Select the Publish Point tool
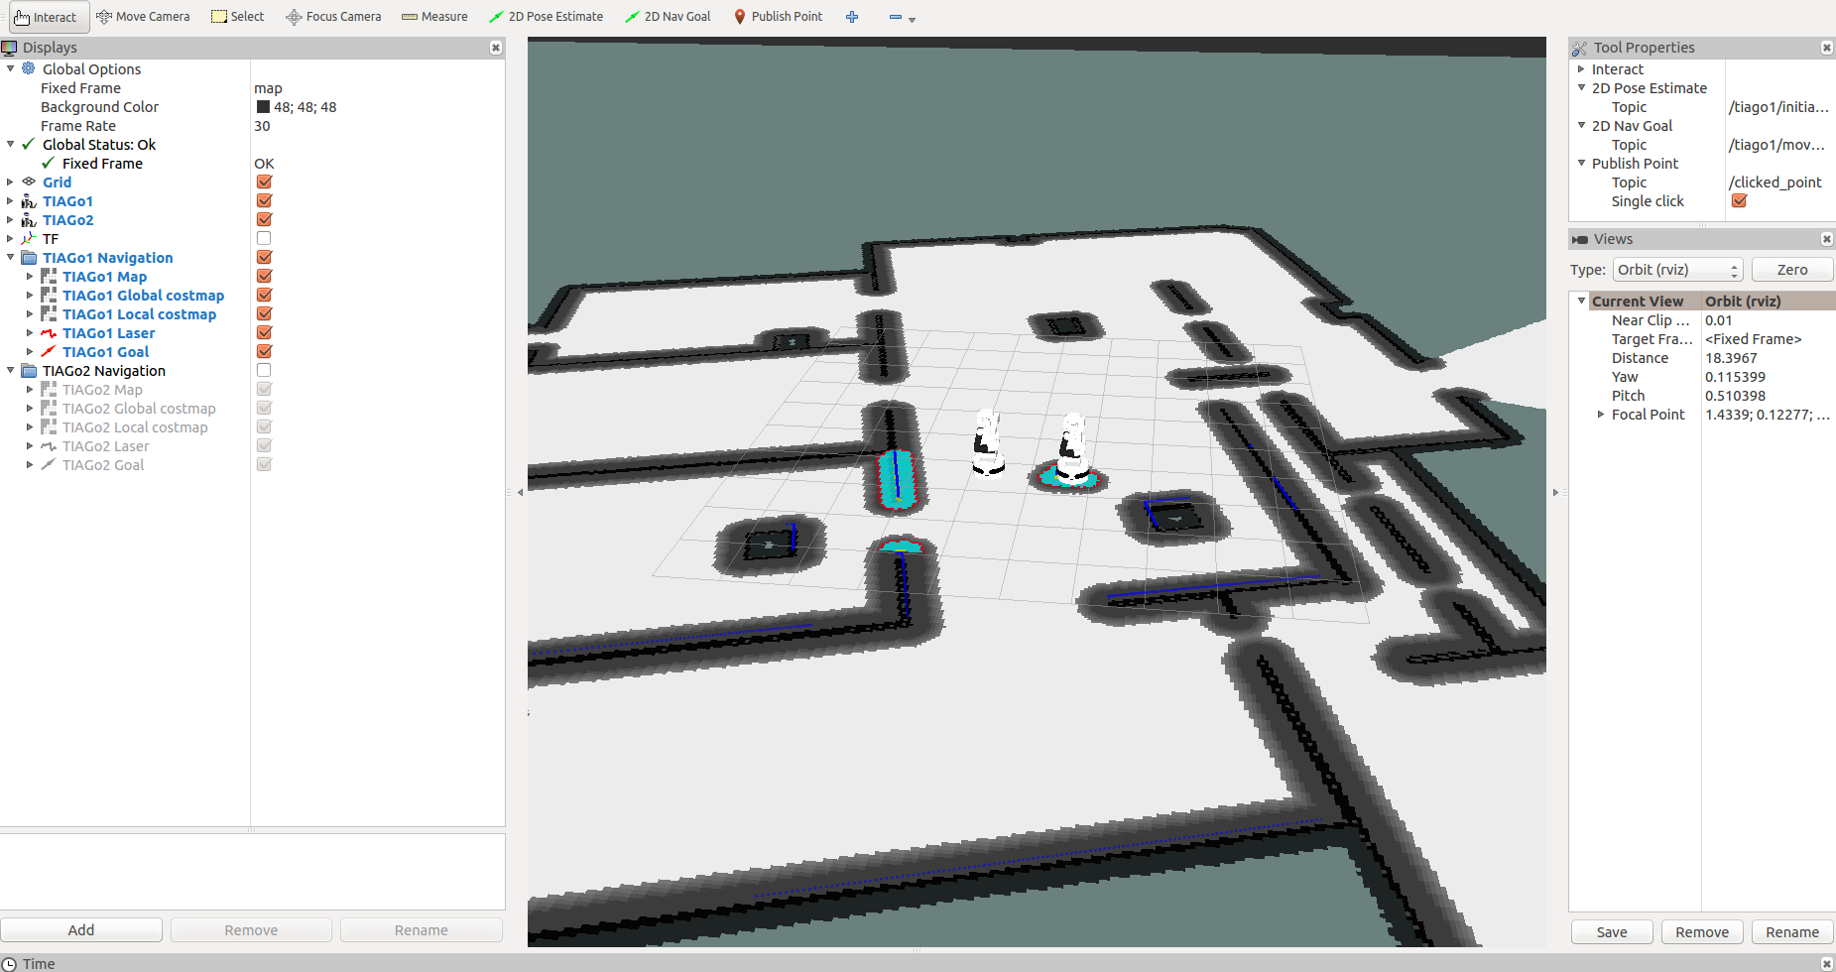This screenshot has width=1836, height=972. pyautogui.click(x=778, y=17)
